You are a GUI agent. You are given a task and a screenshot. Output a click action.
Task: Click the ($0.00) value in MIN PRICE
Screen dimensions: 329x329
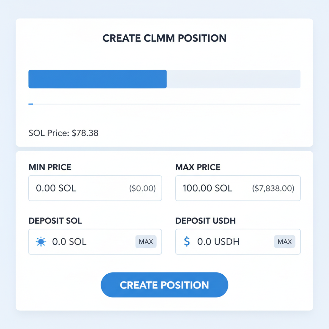click(142, 189)
